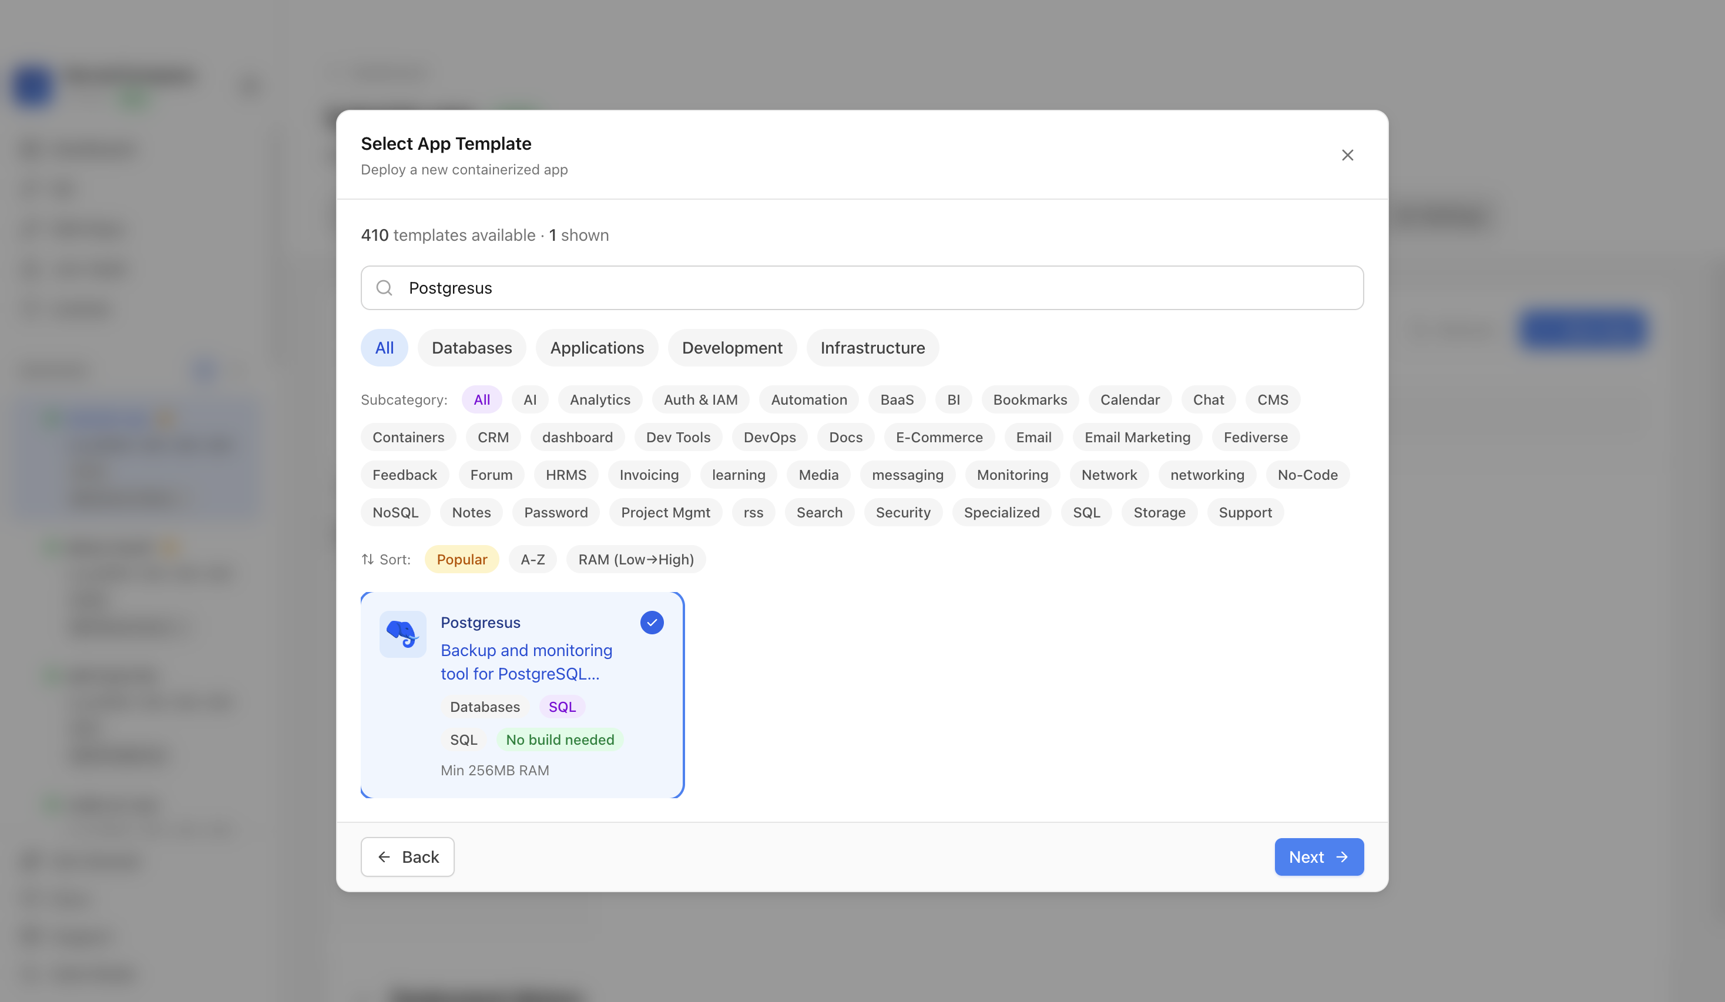
Task: Select the All subcategory chip
Action: pos(482,400)
